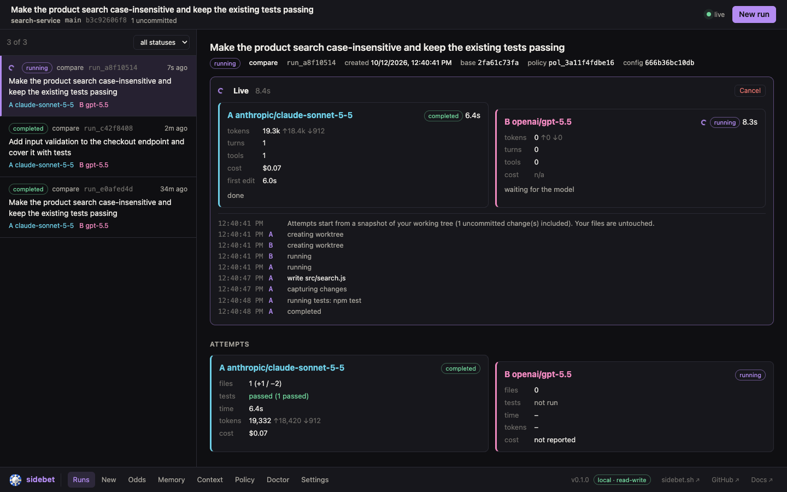Screen dimensions: 787x492
Task: Click the tests passed (1 passed) value
Action: point(279,396)
